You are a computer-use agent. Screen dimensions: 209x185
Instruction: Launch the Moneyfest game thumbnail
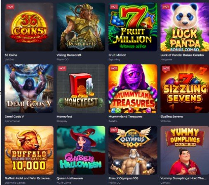click(x=81, y=89)
